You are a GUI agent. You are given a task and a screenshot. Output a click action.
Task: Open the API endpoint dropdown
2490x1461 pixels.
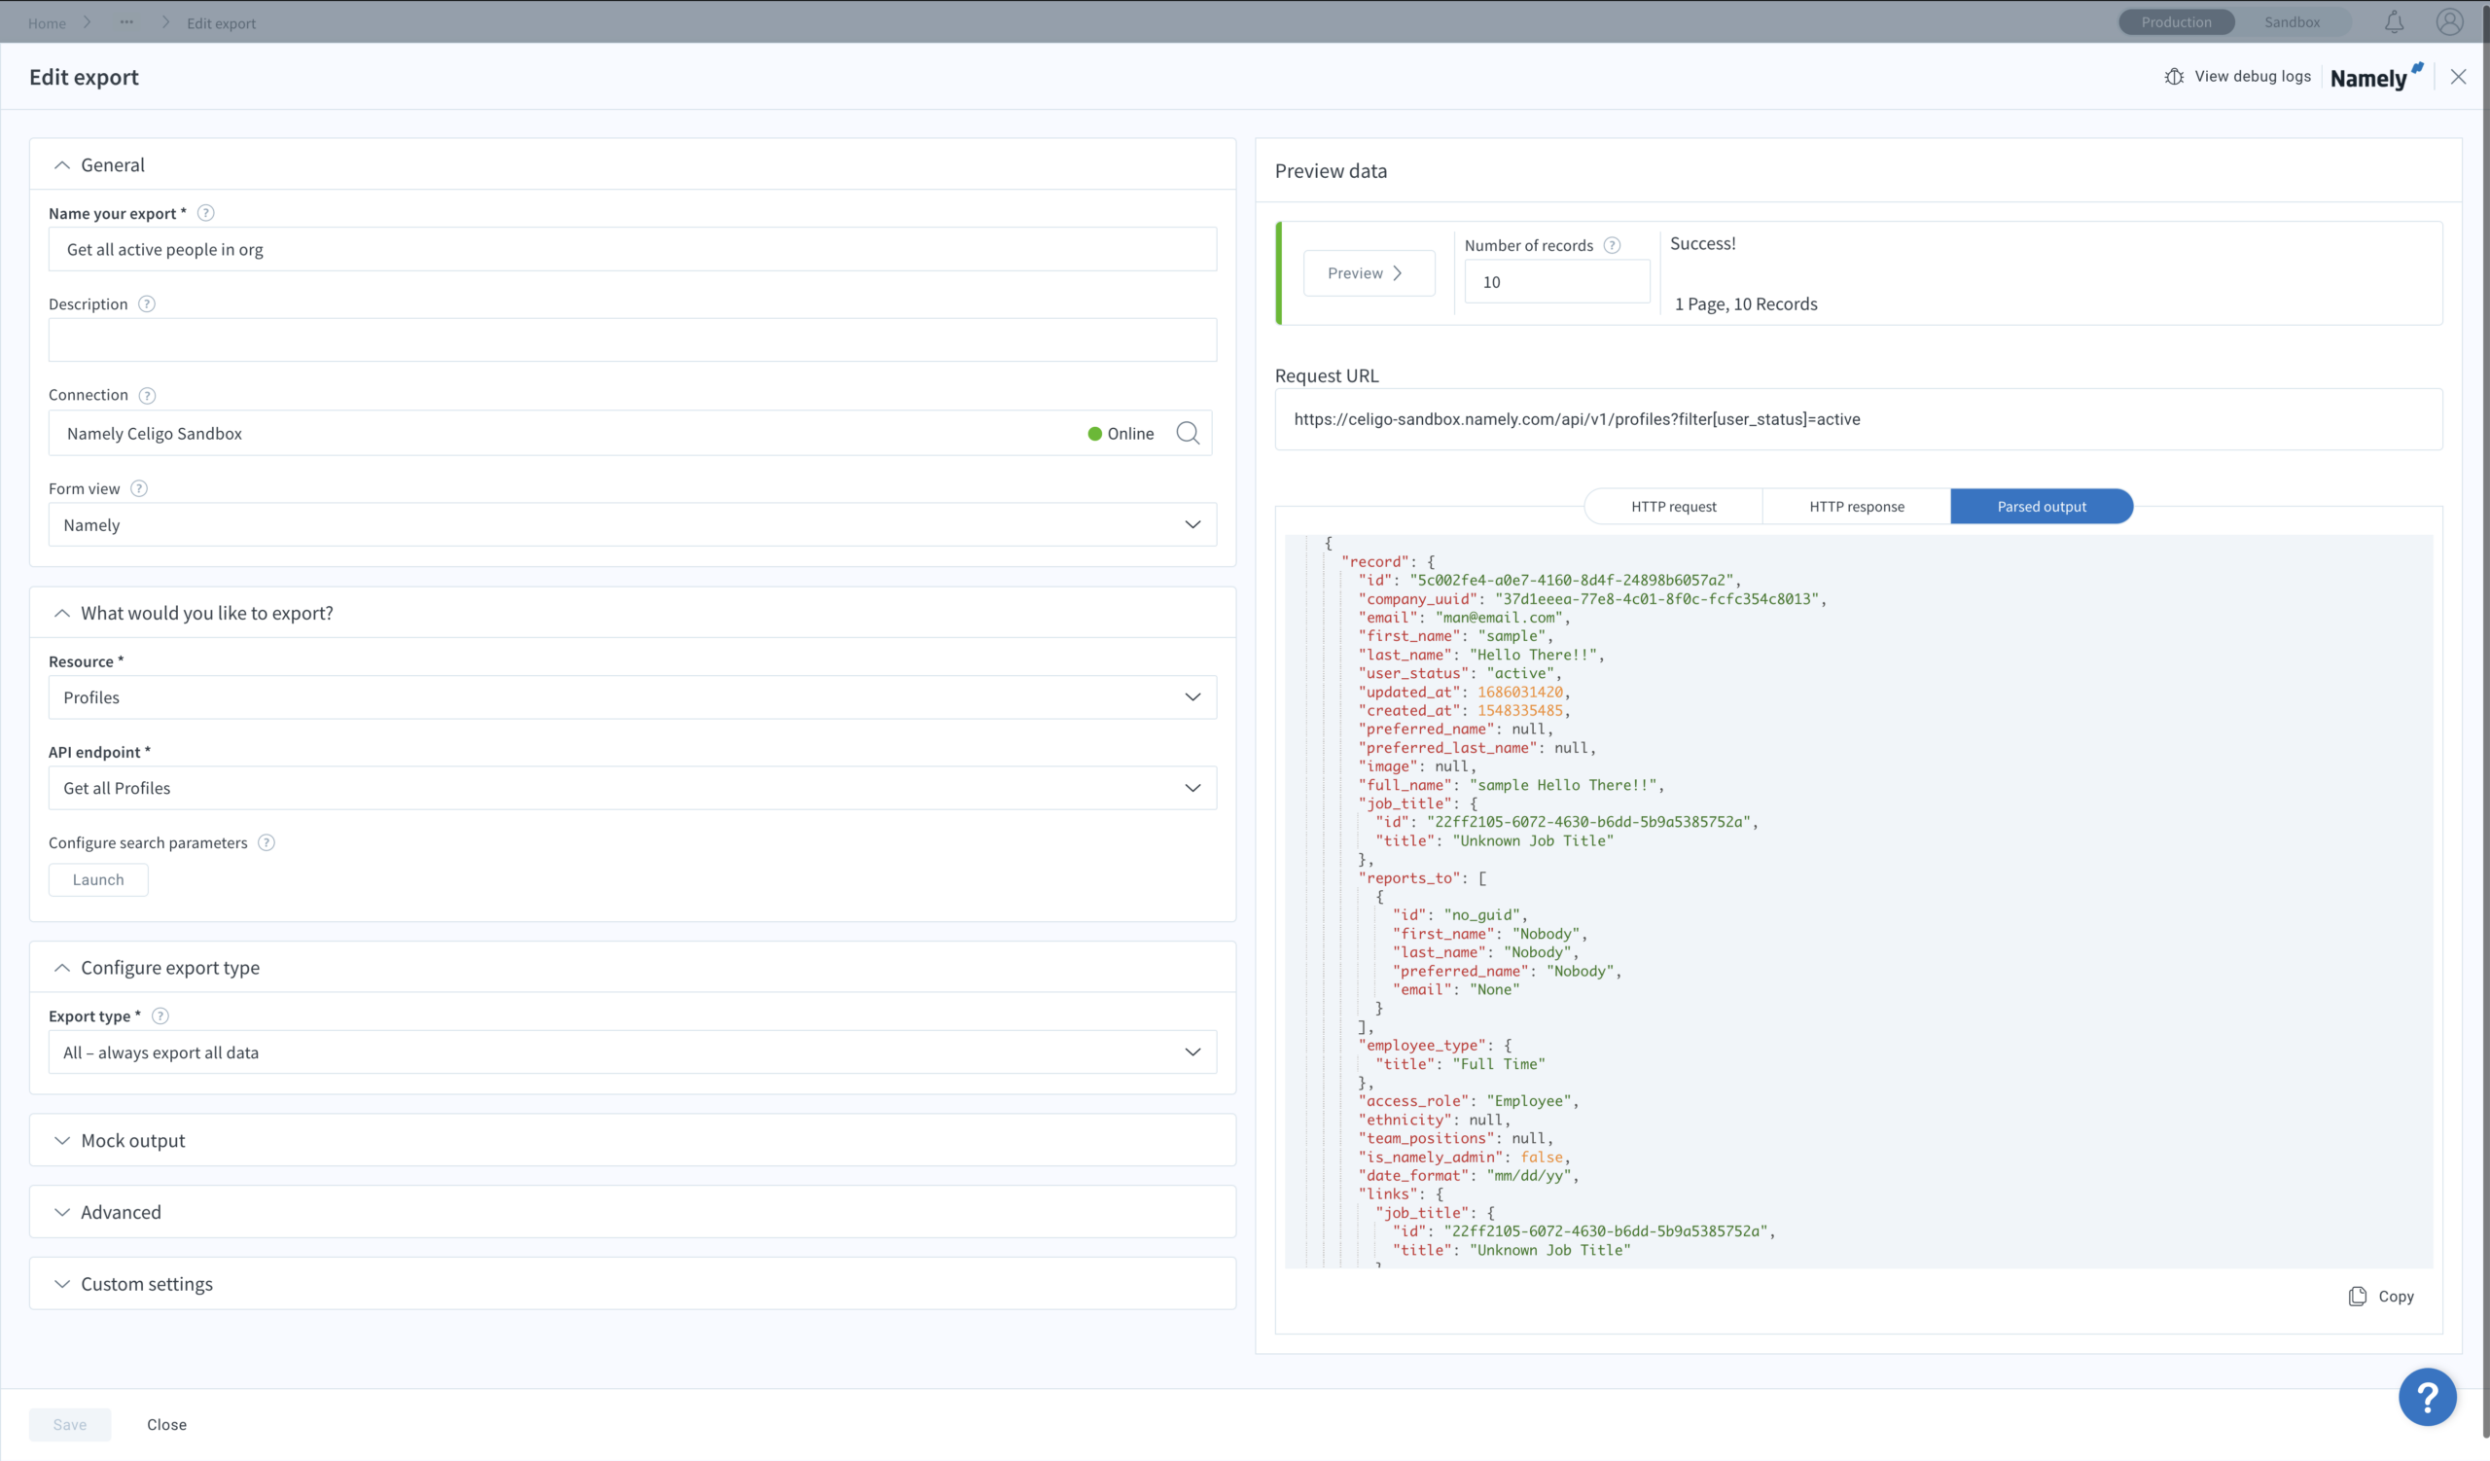pyautogui.click(x=632, y=788)
